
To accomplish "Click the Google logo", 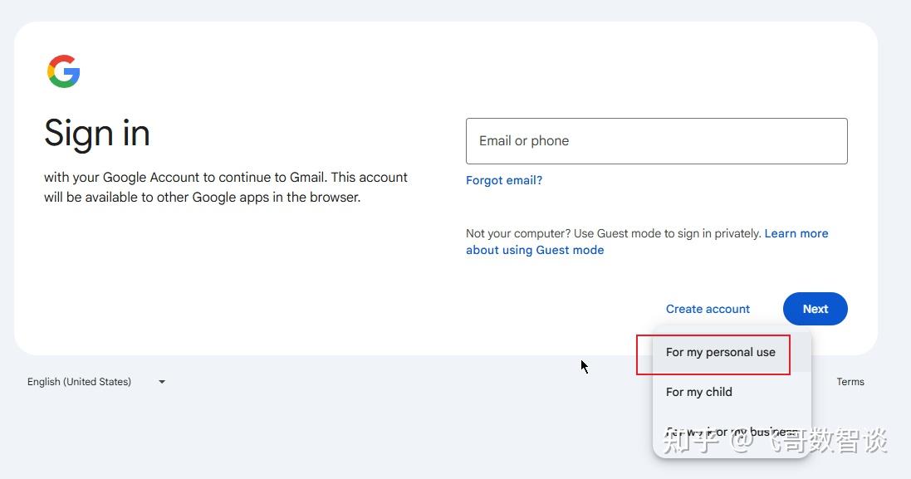I will coord(64,71).
